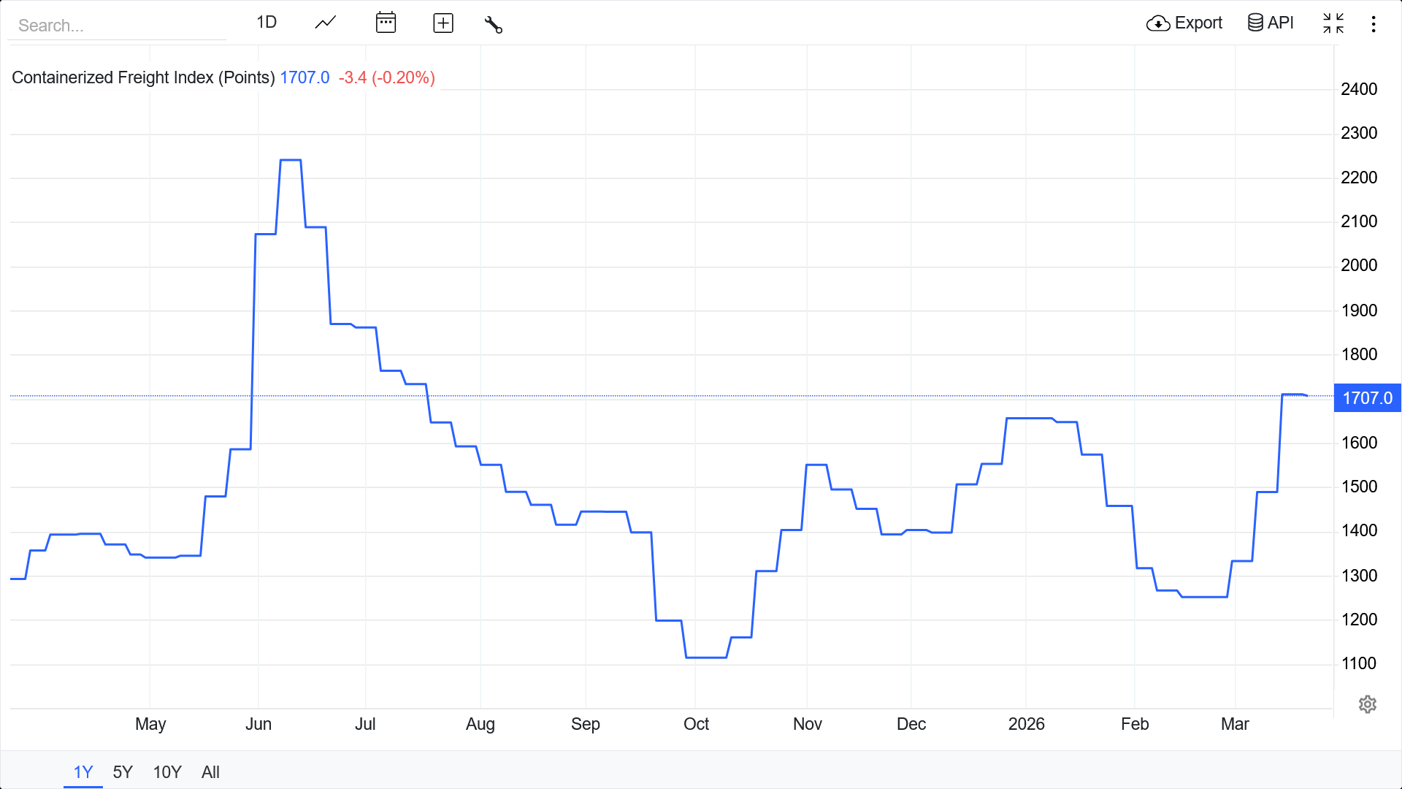Image resolution: width=1402 pixels, height=789 pixels.
Task: Open the wrench tools icon
Action: tap(494, 24)
